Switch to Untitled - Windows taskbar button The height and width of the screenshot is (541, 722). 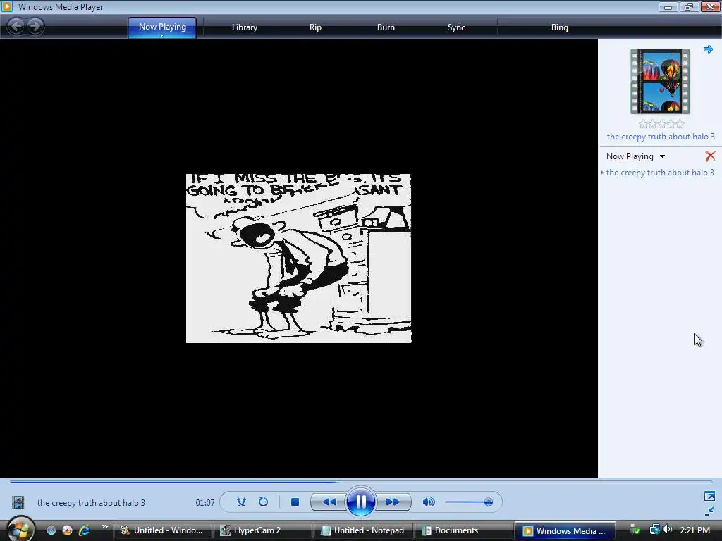pyautogui.click(x=163, y=530)
